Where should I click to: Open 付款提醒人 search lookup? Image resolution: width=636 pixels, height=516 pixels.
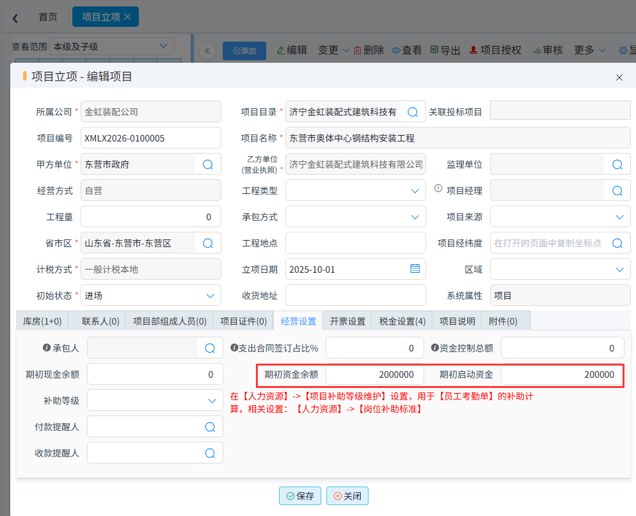pos(210,427)
